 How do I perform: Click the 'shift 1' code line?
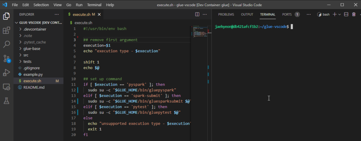pos(91,62)
